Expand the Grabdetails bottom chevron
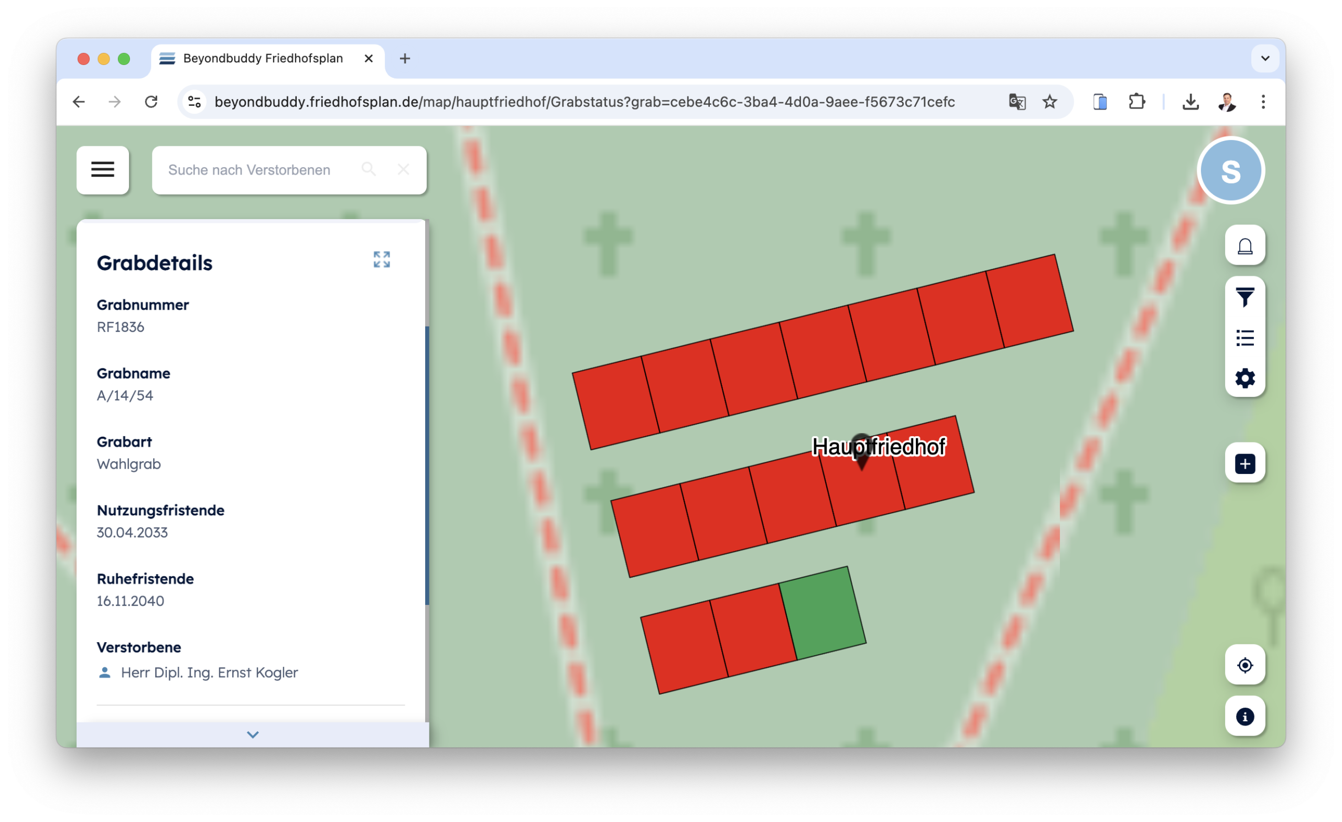 [x=253, y=734]
